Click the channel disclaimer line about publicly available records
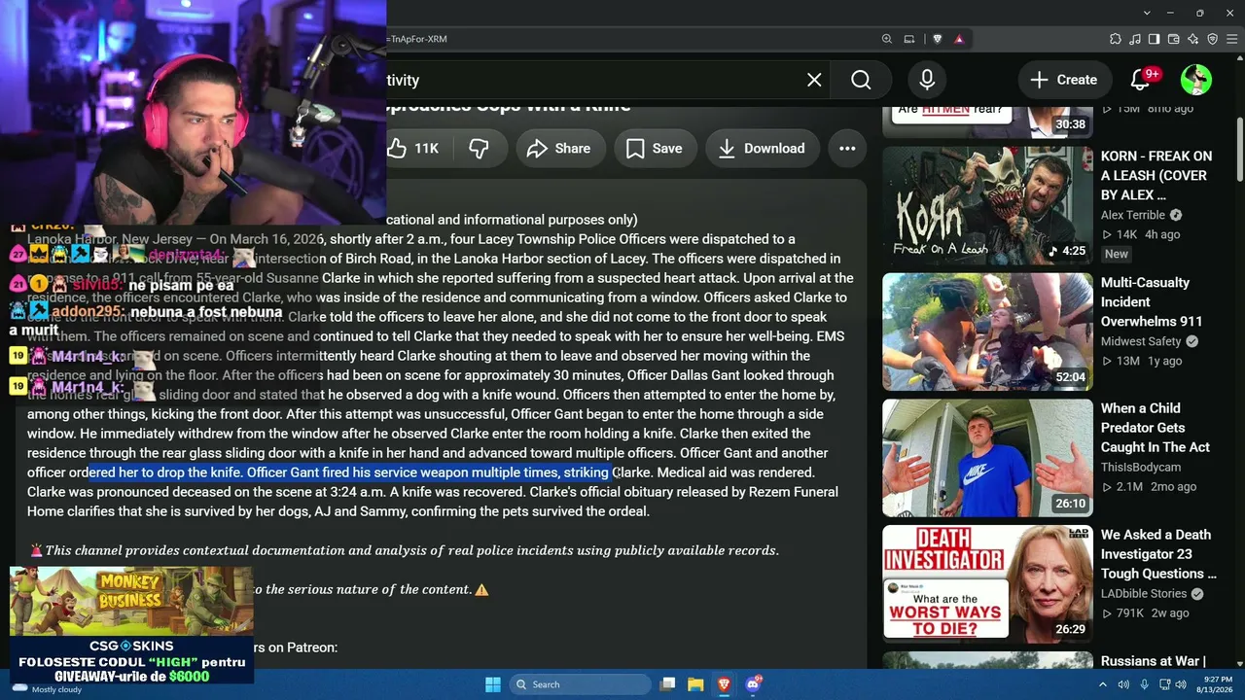This screenshot has width=1245, height=700. click(405, 550)
